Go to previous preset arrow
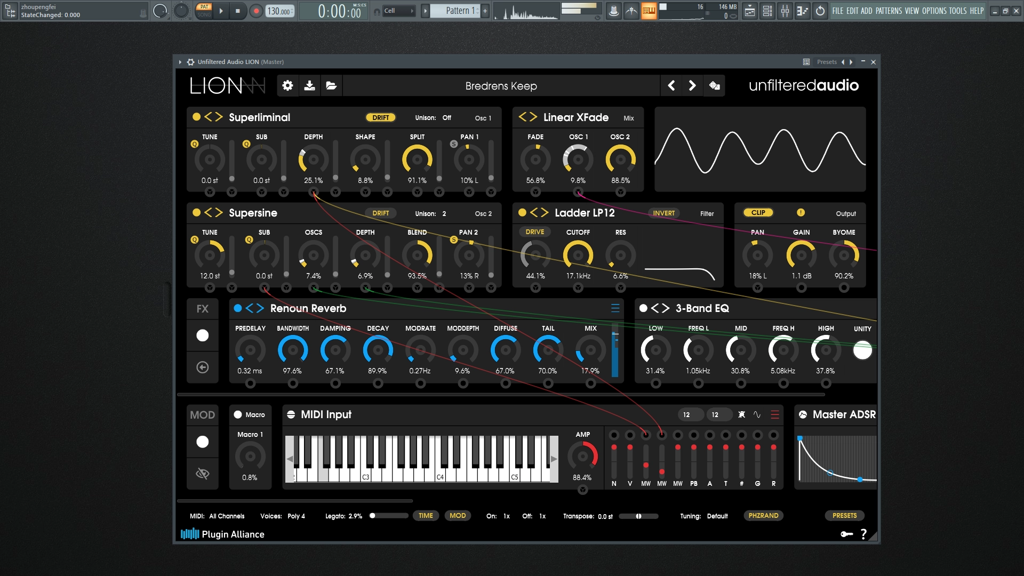Viewport: 1024px width, 576px height. tap(671, 85)
